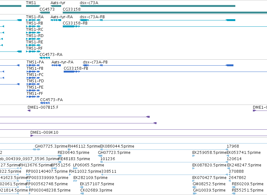This screenshot has width=267, height=195.
Task: Click the DME1-007B15.F clone label
Action: point(43,107)
